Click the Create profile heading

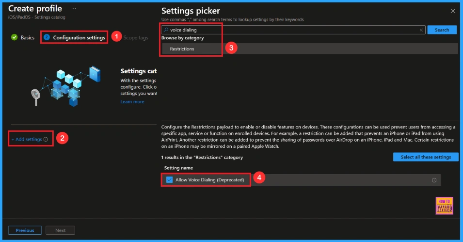pos(35,9)
